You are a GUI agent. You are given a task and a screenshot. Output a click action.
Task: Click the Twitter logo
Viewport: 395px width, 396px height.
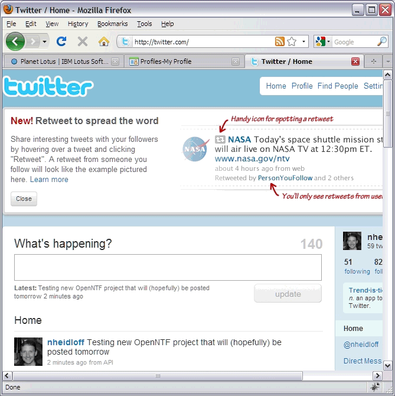click(48, 86)
